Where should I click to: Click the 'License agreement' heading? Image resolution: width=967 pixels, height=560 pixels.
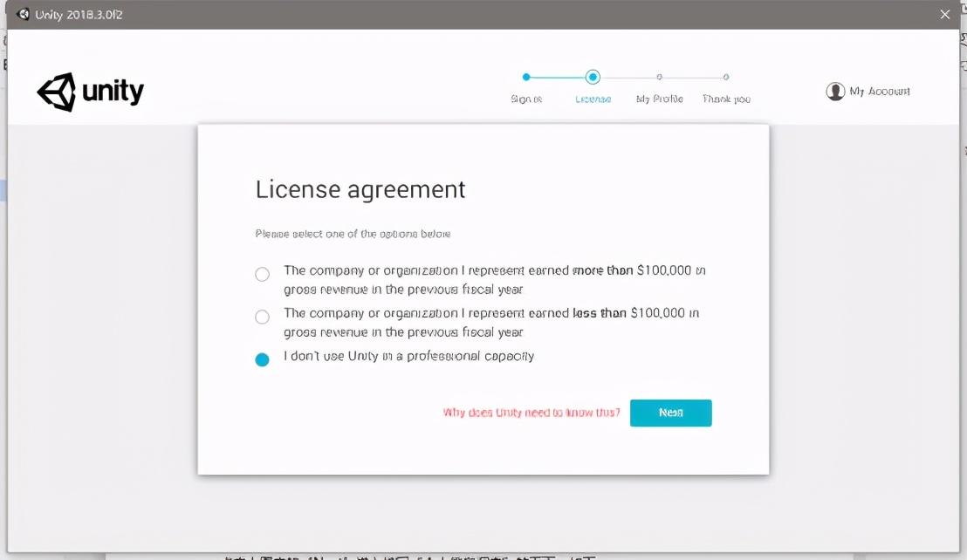[360, 190]
